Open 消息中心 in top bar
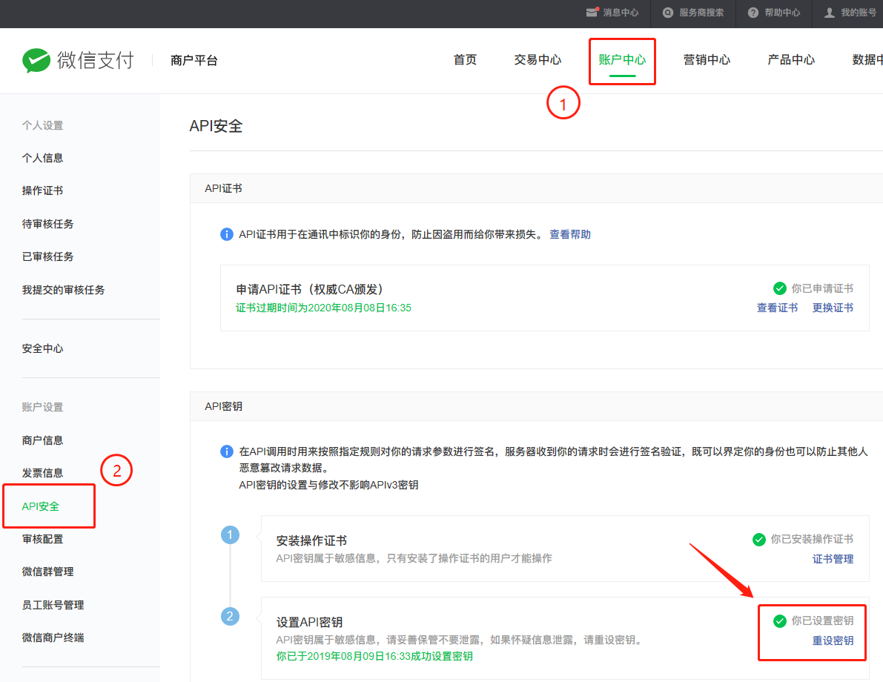Screen dimensions: 883x682 [x=621, y=13]
